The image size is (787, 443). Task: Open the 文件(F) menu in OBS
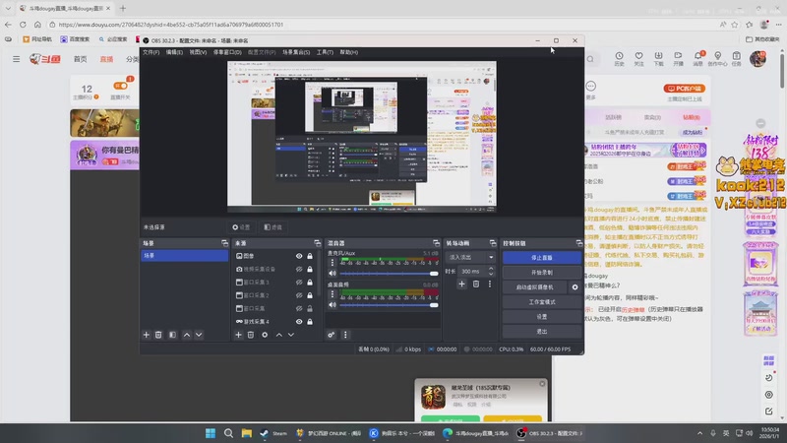[x=151, y=52]
